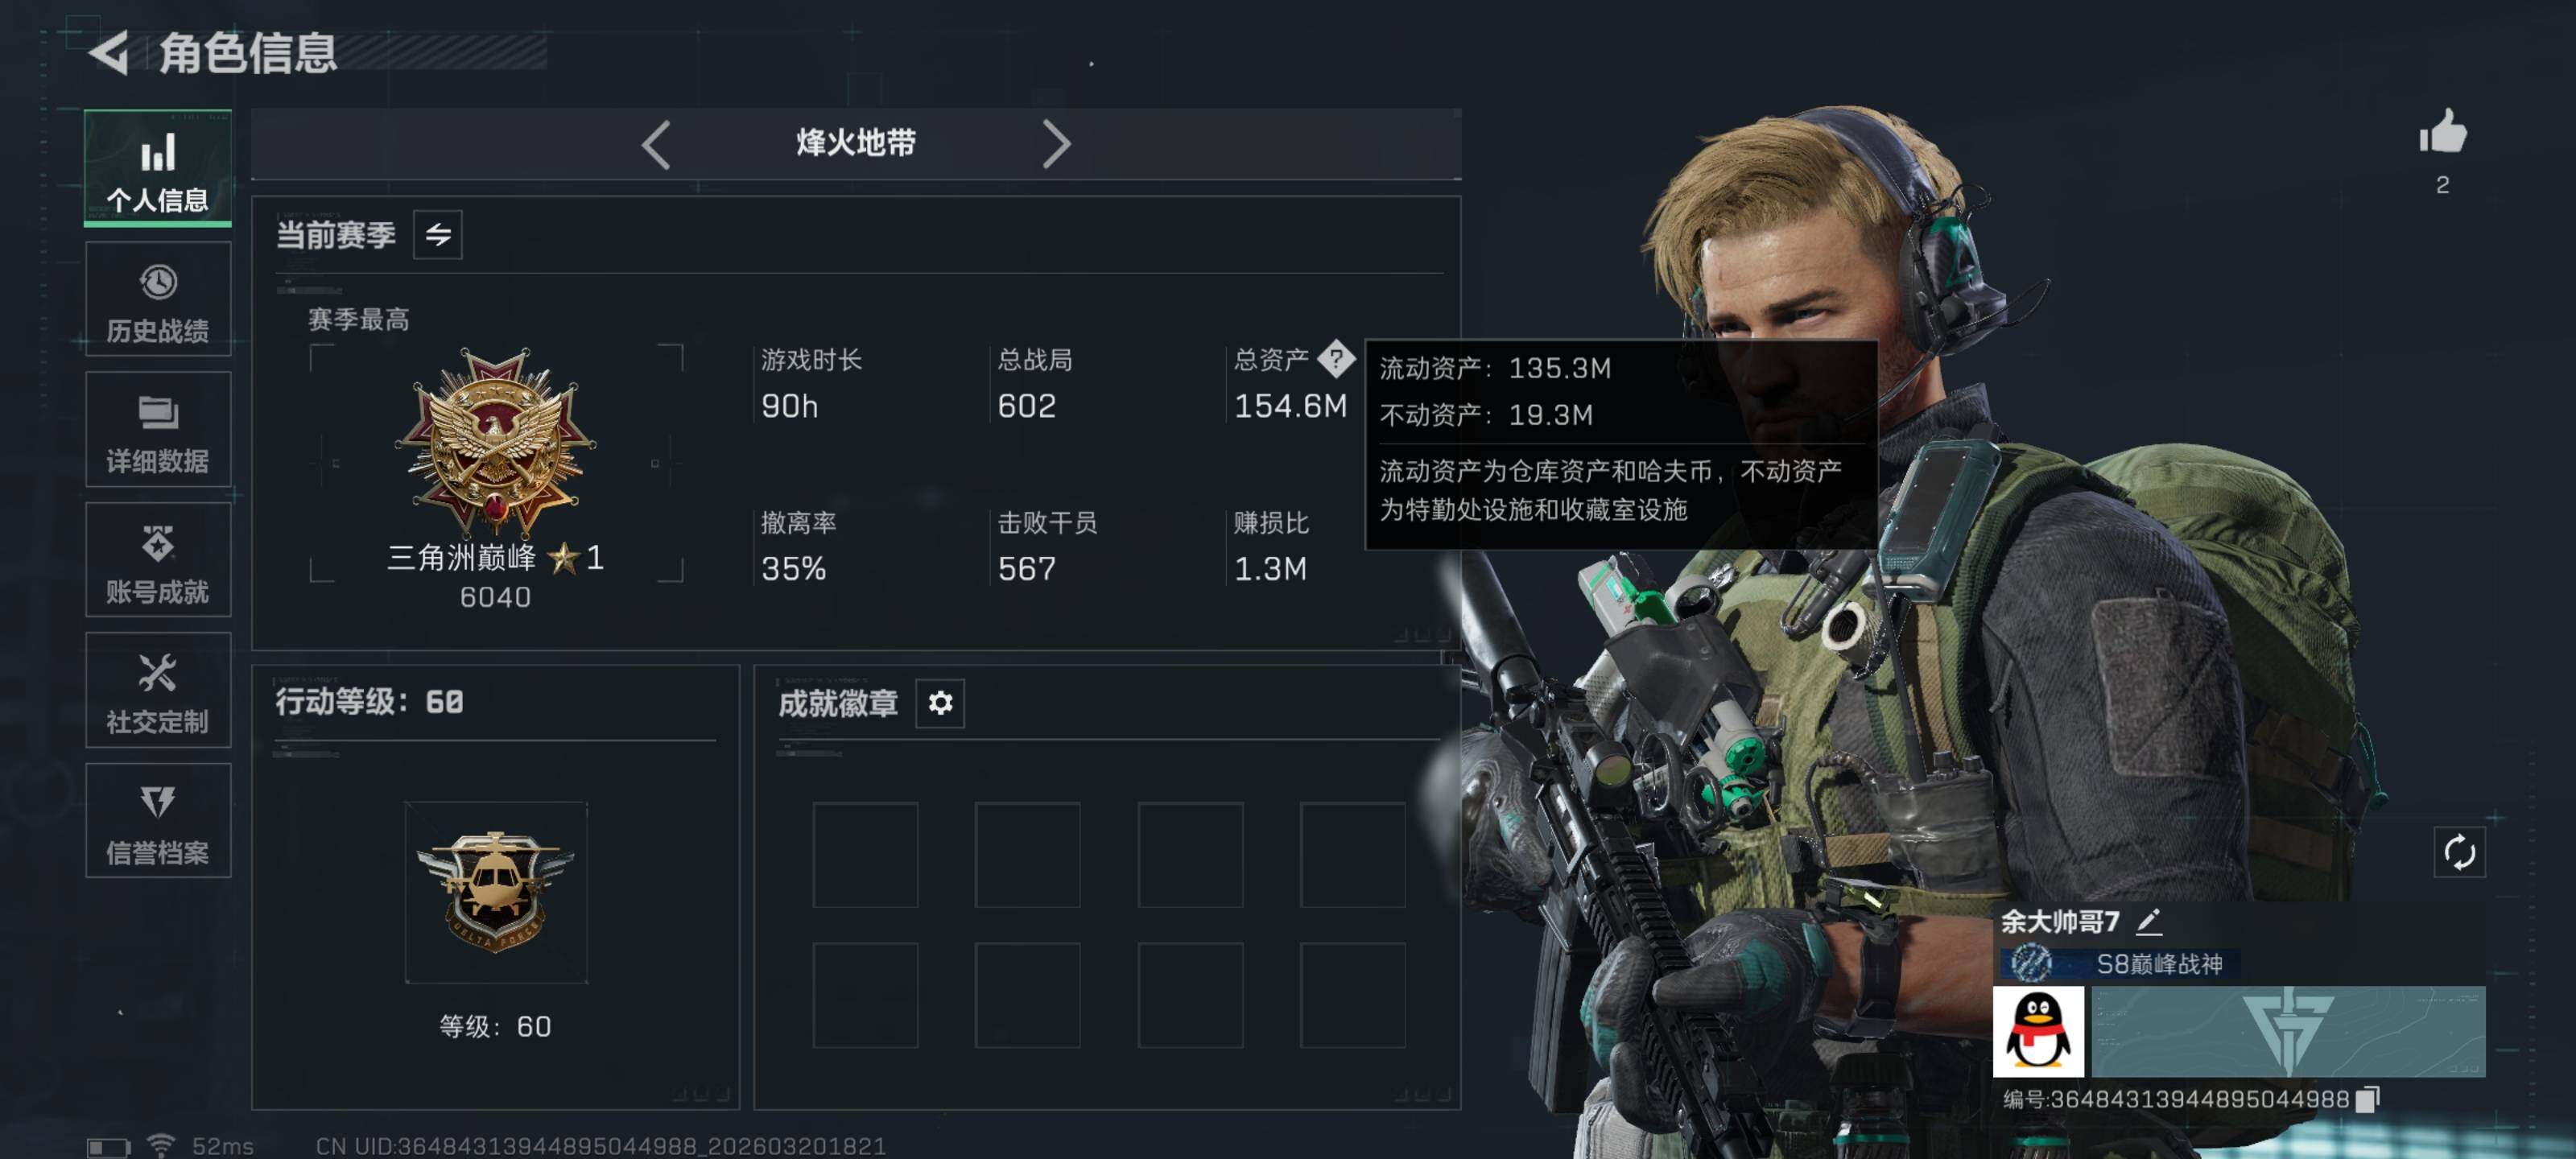2576x1159 pixels.
Task: Edit nickname via pencil icon next to 余大帅哥7
Action: 2148,921
